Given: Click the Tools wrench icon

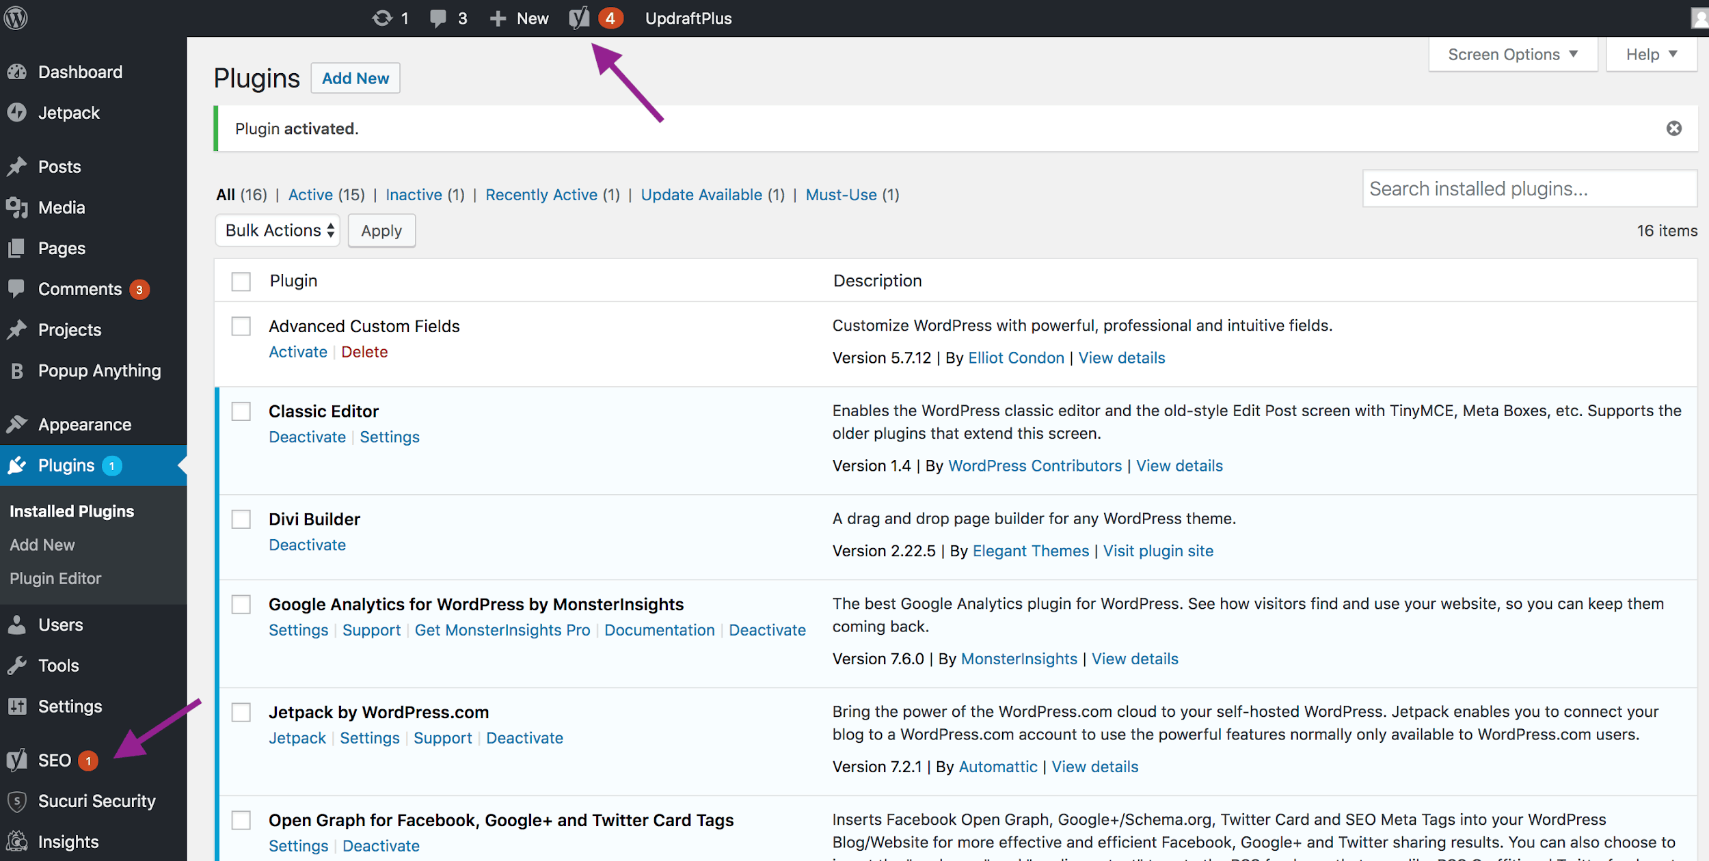Looking at the screenshot, I should (x=17, y=666).
